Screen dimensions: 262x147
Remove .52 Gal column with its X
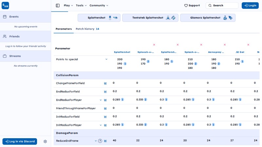(248, 45)
